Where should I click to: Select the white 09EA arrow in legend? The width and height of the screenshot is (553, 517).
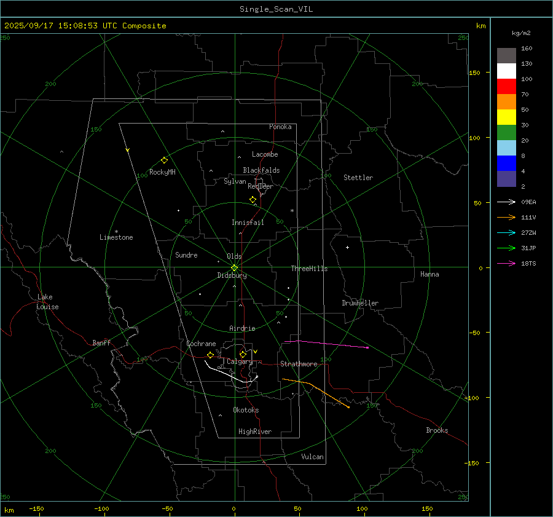click(x=506, y=202)
